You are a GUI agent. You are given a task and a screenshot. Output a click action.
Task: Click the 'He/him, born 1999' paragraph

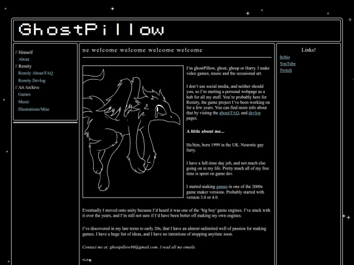coord(225,148)
